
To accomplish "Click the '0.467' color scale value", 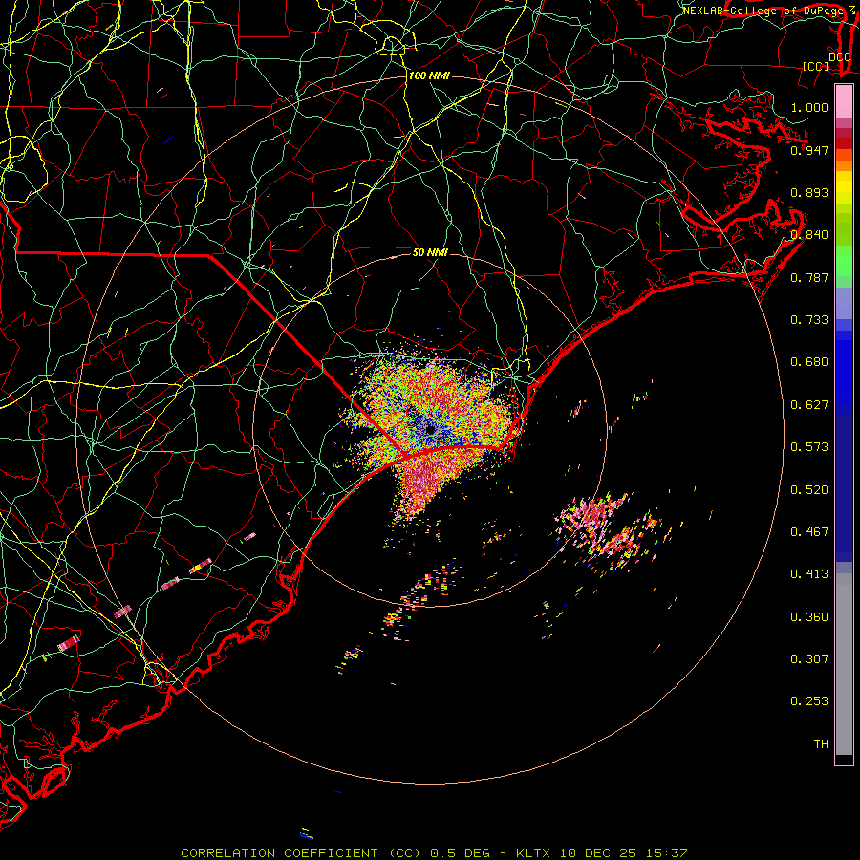I will (x=809, y=532).
